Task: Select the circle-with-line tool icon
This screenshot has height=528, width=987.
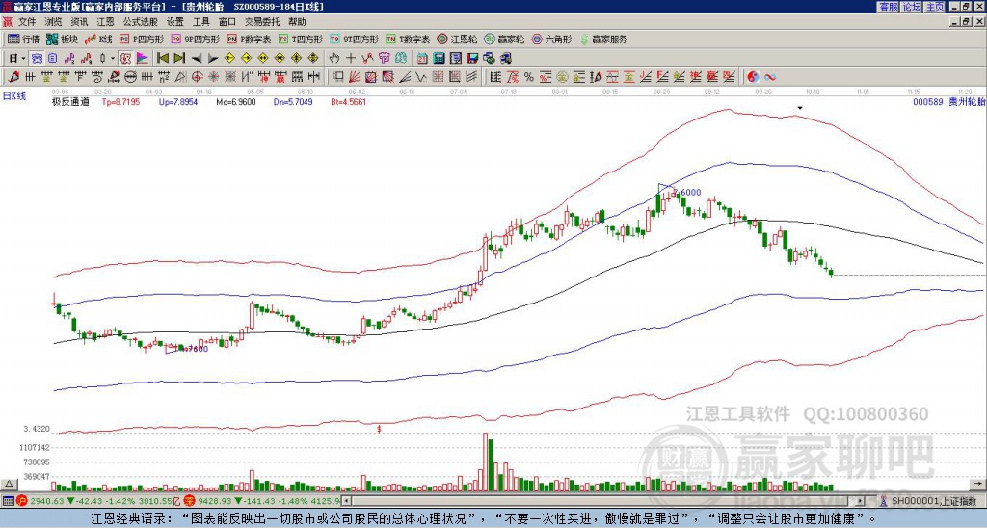Action: (x=130, y=77)
